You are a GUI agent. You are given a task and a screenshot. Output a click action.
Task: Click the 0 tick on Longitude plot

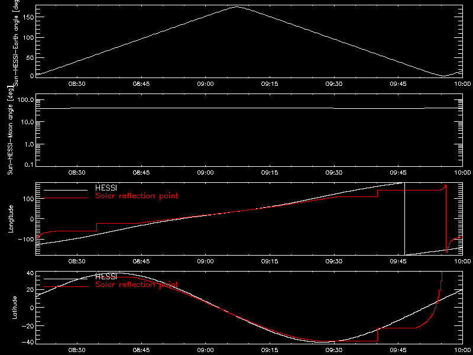coord(31,219)
